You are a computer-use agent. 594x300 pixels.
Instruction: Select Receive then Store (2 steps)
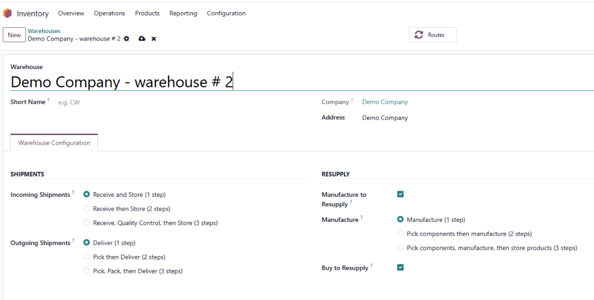coord(87,208)
